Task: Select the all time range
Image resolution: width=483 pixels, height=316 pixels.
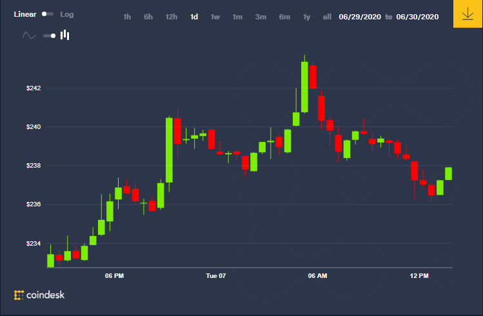Action: coord(327,17)
